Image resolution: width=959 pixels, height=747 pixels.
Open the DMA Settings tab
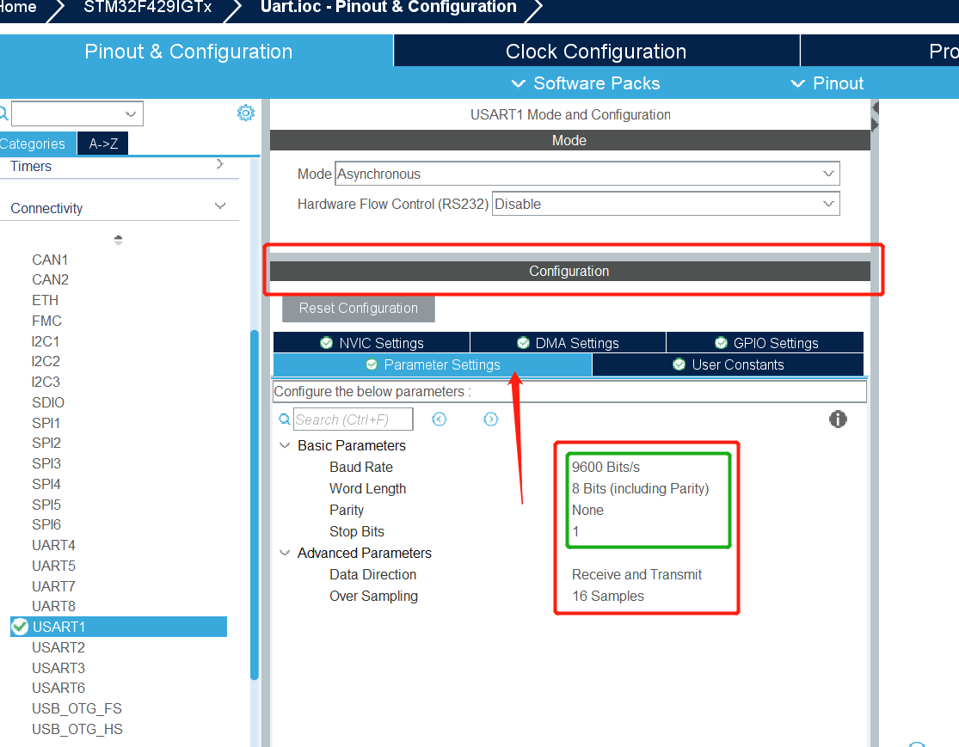click(x=568, y=343)
